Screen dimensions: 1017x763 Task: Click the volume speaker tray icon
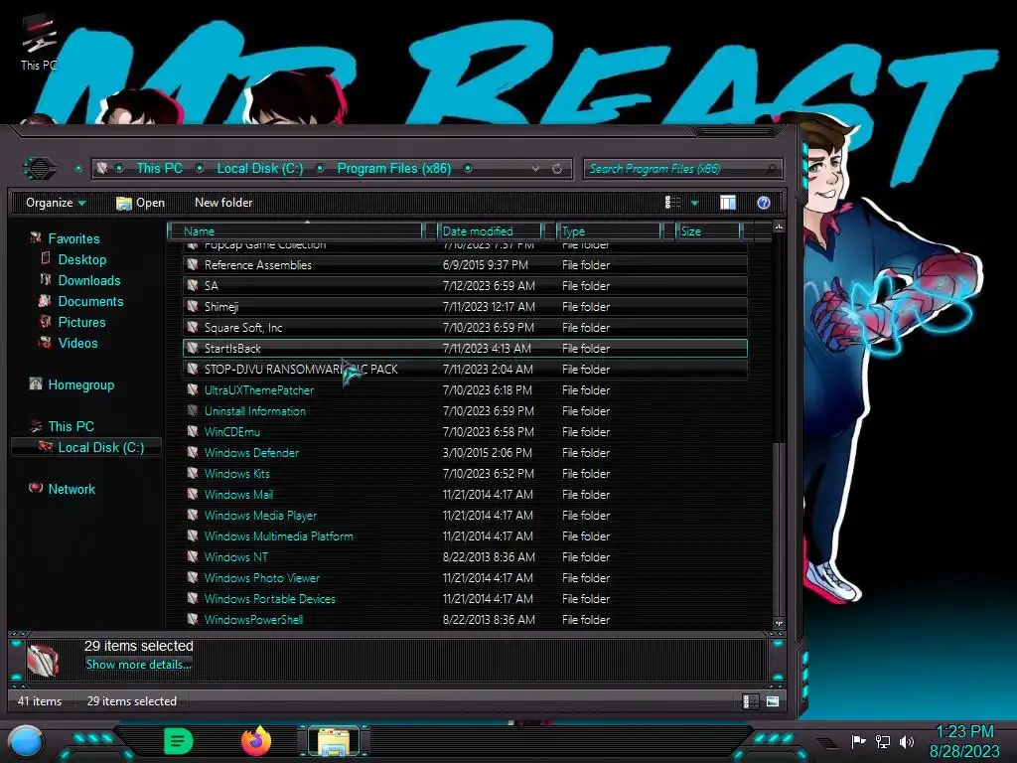pos(907,741)
